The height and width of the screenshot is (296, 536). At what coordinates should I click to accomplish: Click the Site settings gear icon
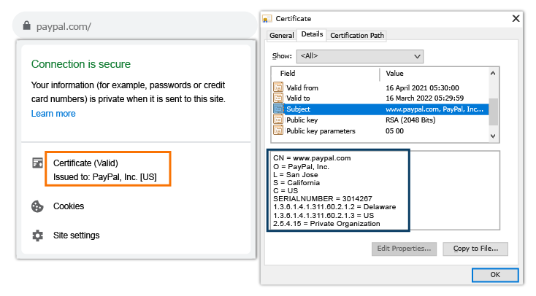point(37,235)
